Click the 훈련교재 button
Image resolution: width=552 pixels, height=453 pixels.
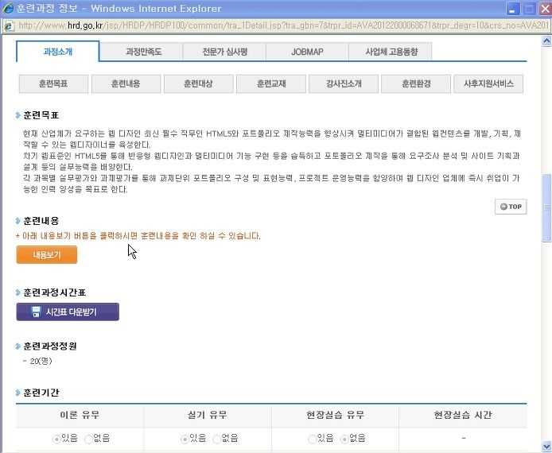point(271,83)
